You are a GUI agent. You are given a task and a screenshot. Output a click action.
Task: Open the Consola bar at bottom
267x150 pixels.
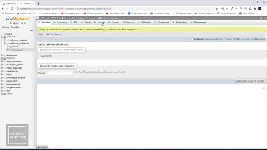tap(43, 147)
